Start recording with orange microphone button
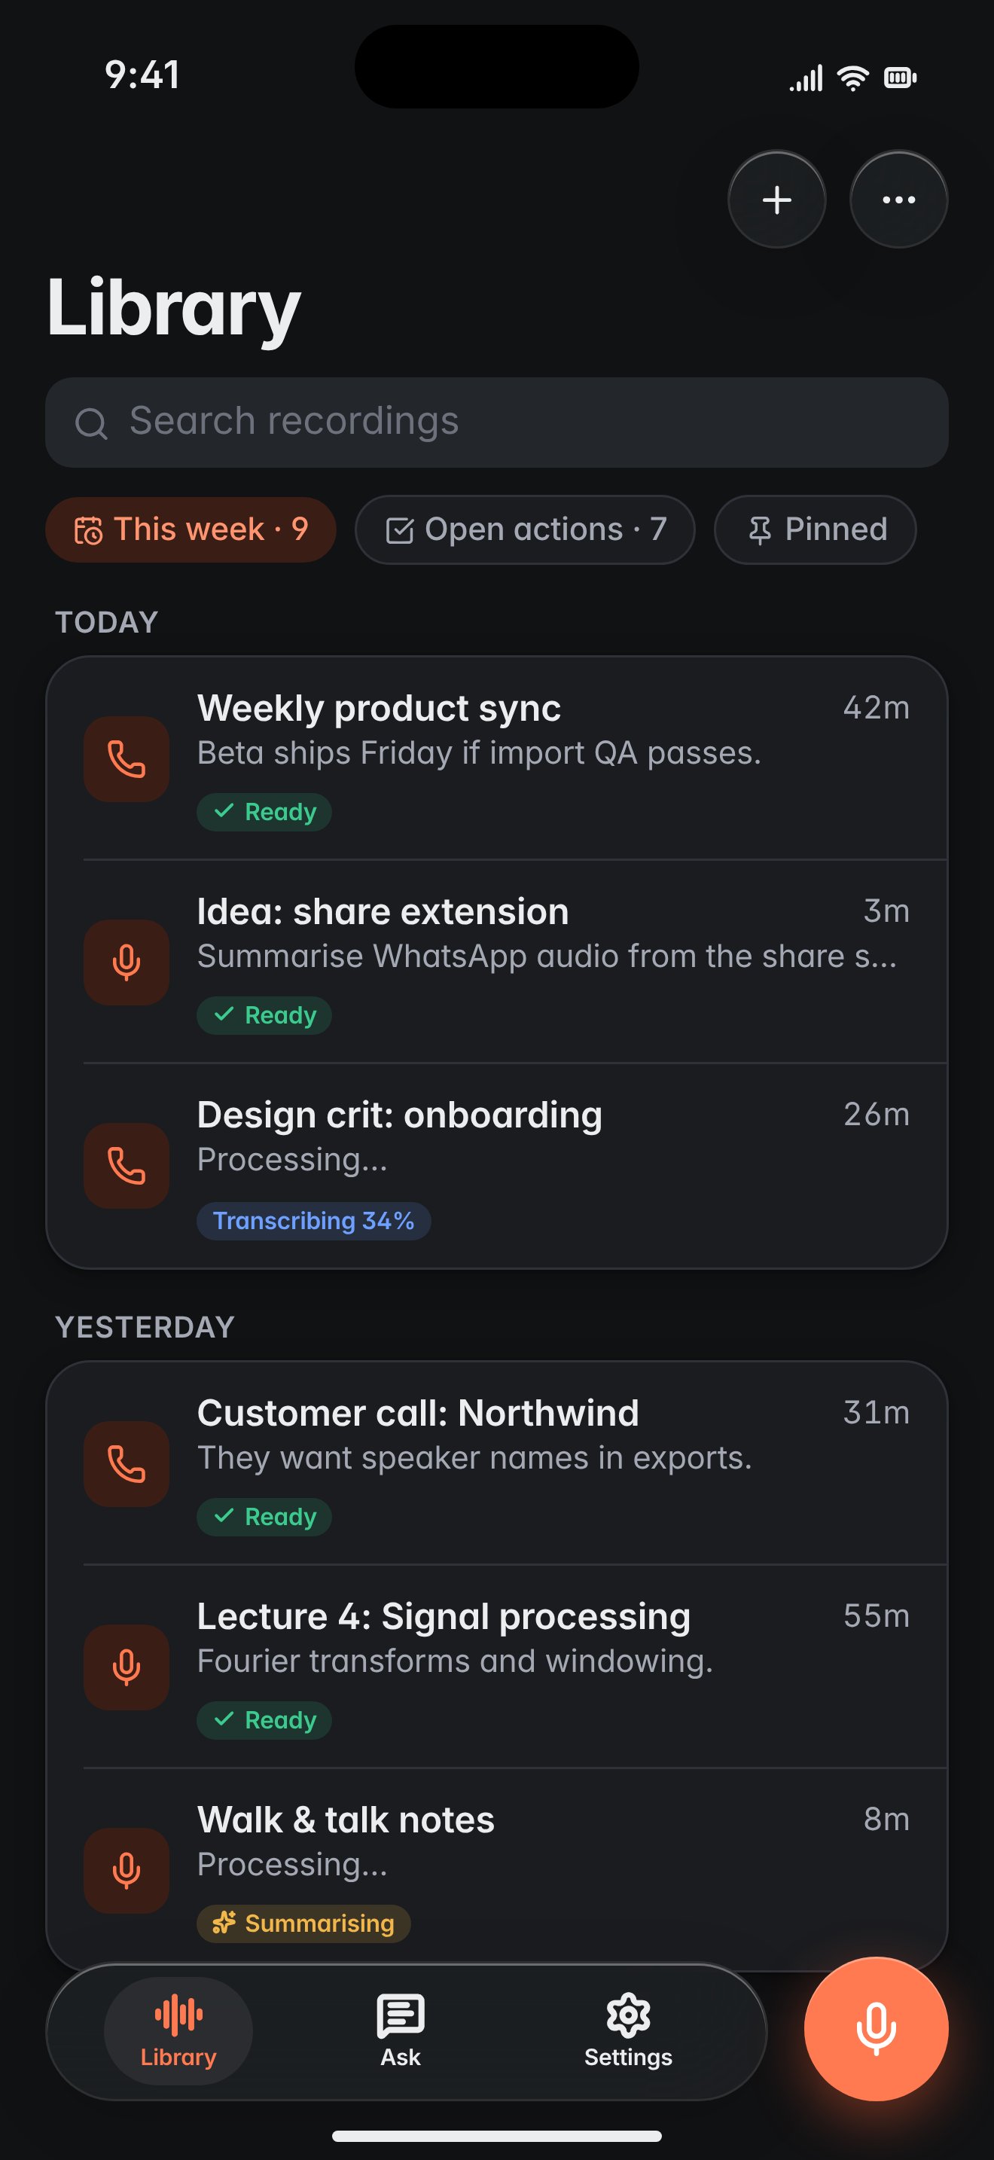Screen dimensions: 994x2160 pos(876,2029)
